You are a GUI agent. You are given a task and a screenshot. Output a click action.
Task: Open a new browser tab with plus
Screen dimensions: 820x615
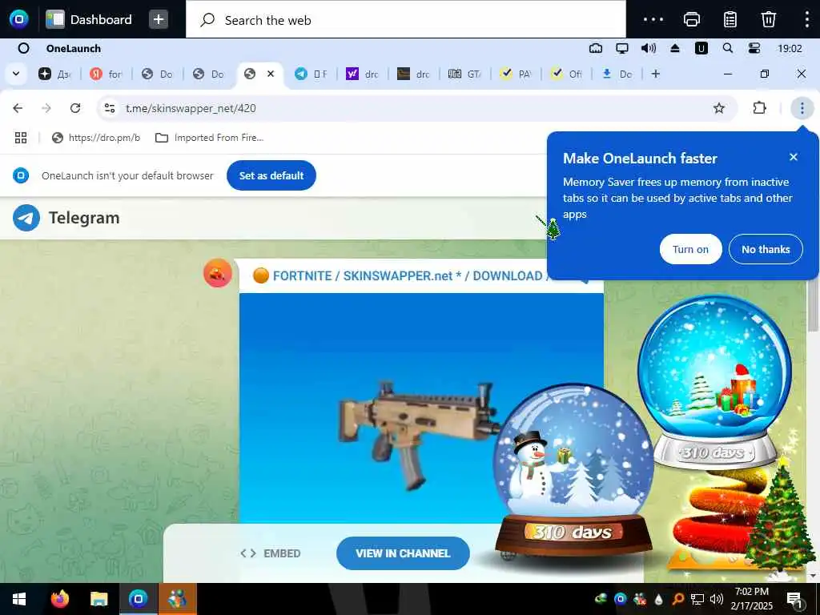click(x=655, y=74)
